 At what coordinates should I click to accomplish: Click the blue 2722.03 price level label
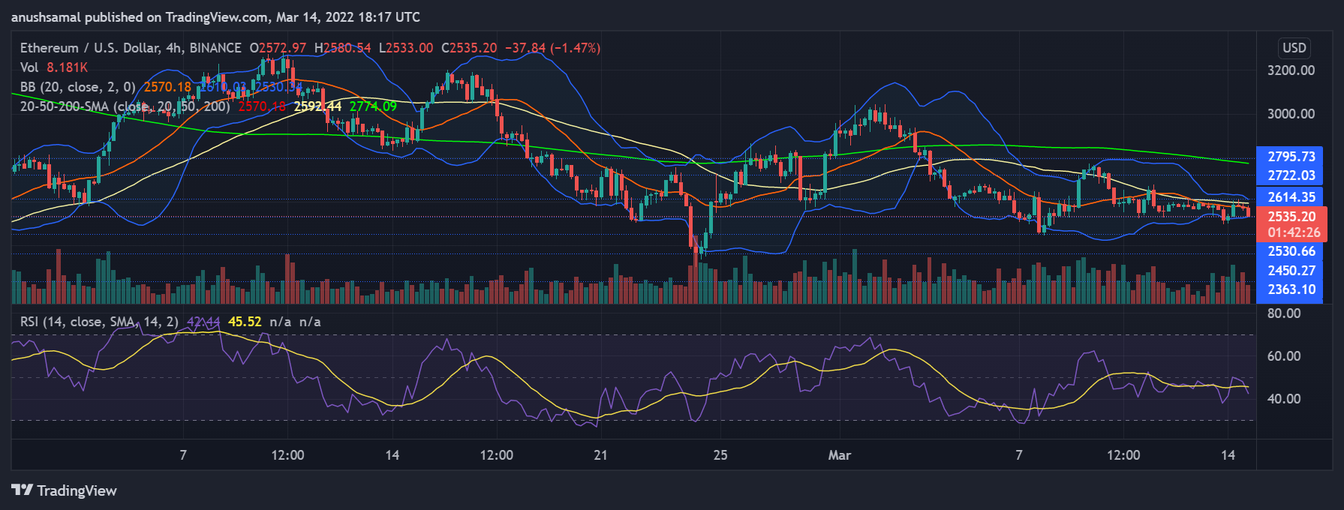(x=1291, y=175)
